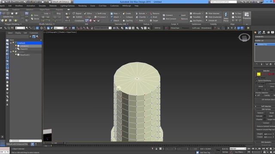Click the Tessellate icon
The width and height of the screenshot is (275, 154).
[191, 17]
